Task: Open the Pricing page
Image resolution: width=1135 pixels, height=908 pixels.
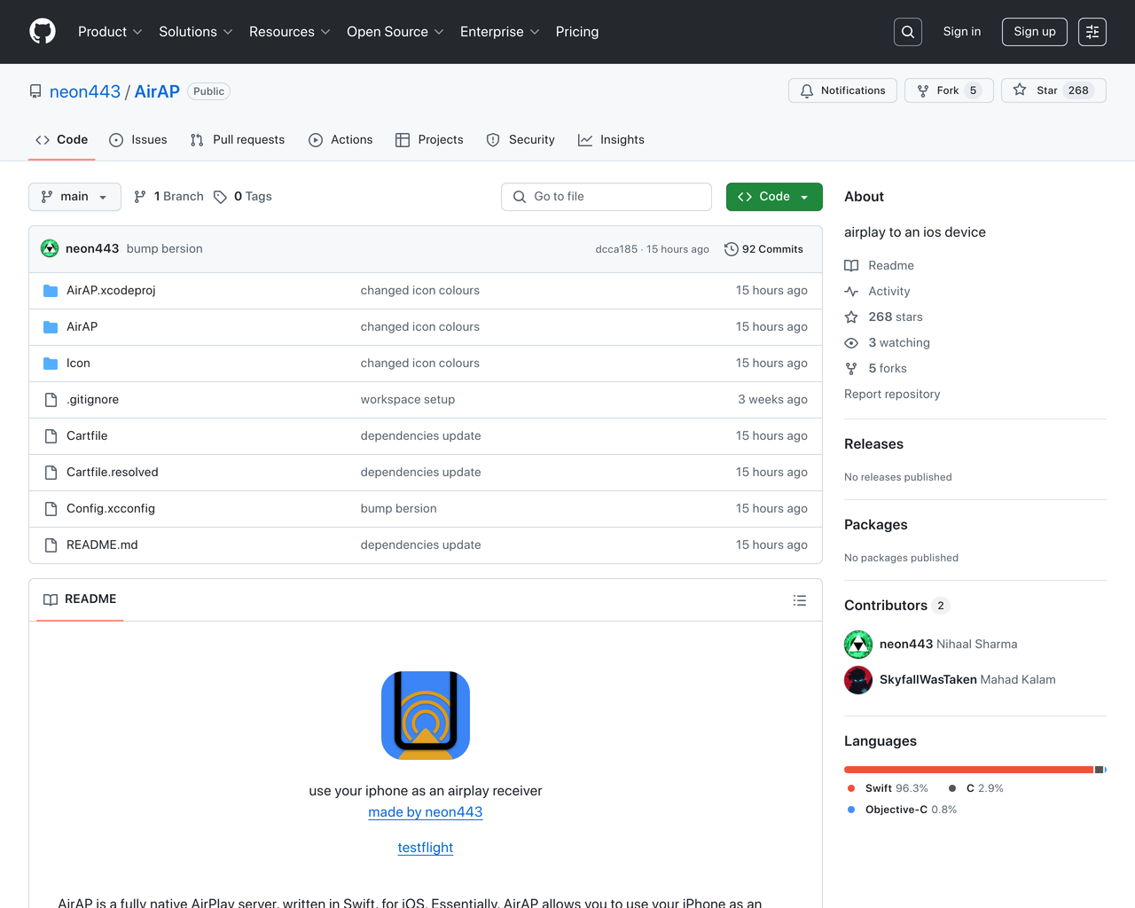Action: 577,32
